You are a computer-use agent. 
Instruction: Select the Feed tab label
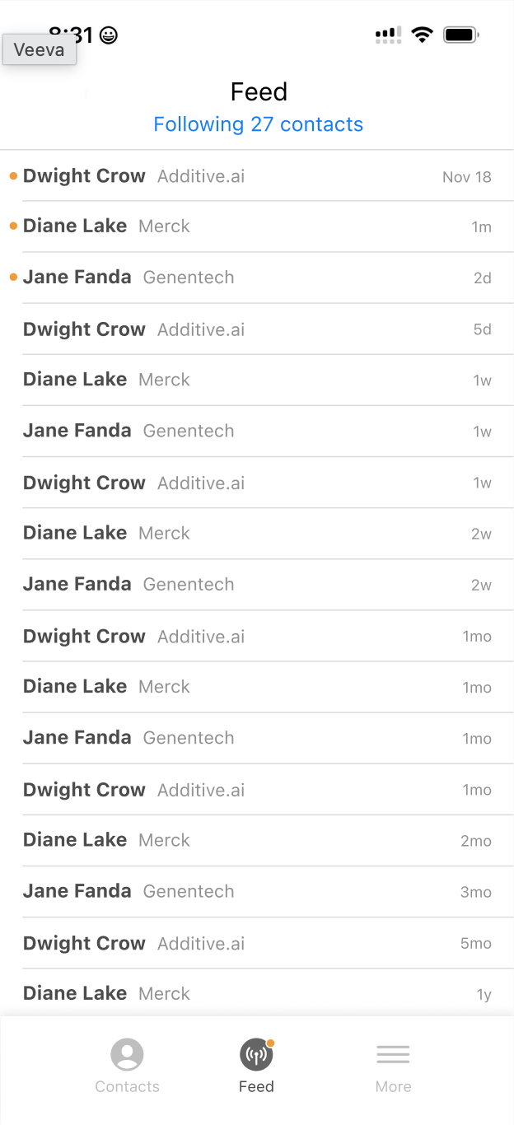(x=256, y=1086)
